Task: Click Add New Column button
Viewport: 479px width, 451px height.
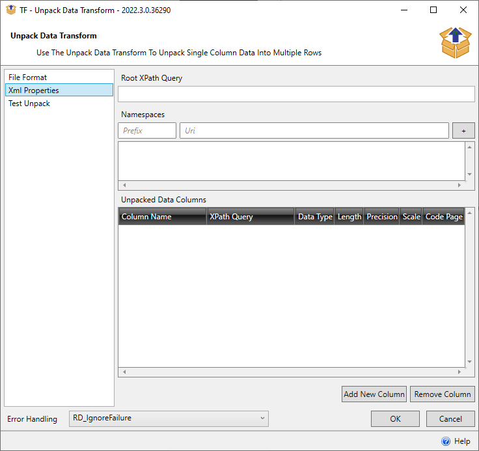Action: click(374, 394)
